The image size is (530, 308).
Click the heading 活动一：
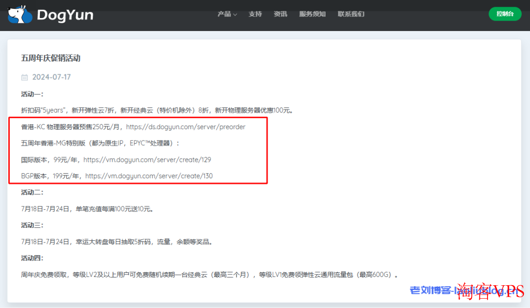[32, 94]
